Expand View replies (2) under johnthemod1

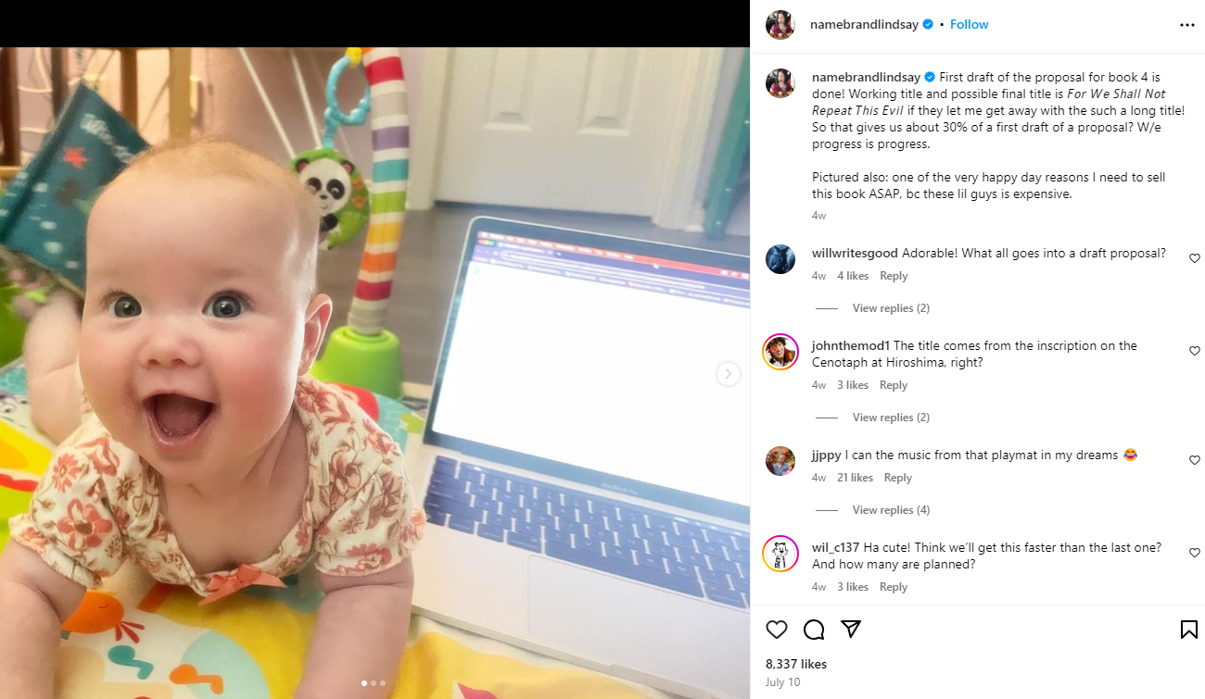(x=891, y=418)
